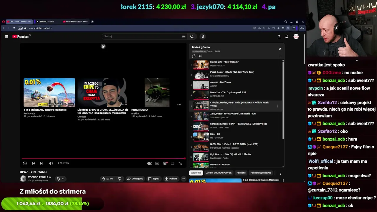Viewport: 377px width, 212px height.
Task: Click the endscreen pop-out icon above the video
Action: coord(103,46)
